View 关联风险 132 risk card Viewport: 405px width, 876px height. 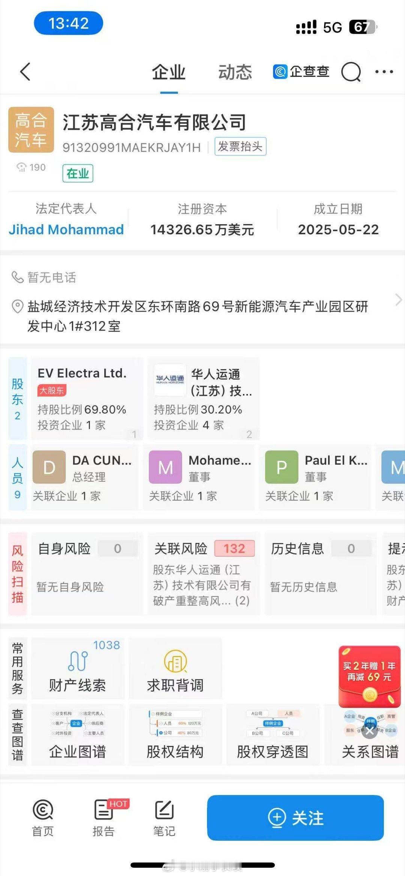tap(204, 574)
